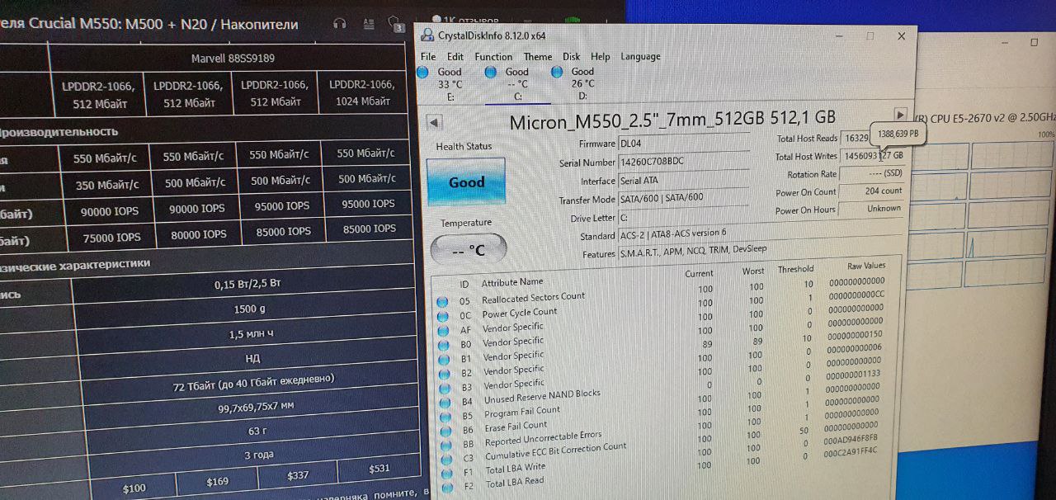Click the reader view icon in browser toolbar
The height and width of the screenshot is (500, 1056).
(x=368, y=24)
